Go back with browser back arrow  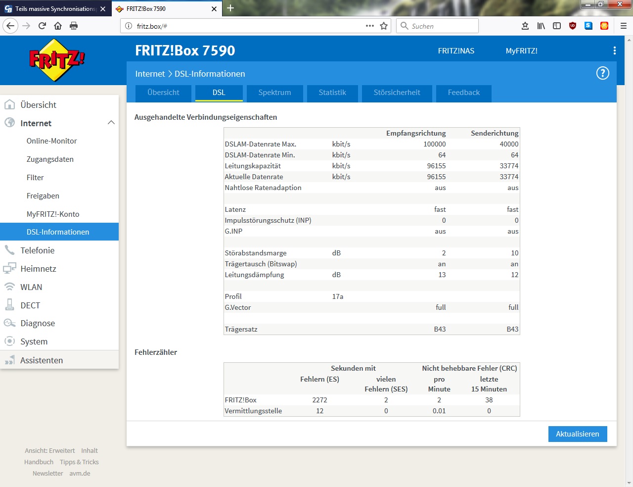click(x=11, y=26)
